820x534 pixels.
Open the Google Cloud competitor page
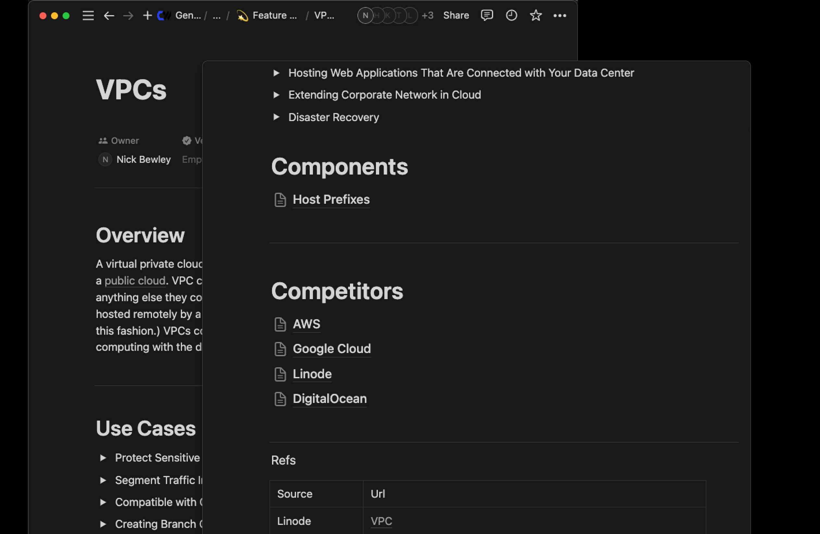tap(332, 349)
